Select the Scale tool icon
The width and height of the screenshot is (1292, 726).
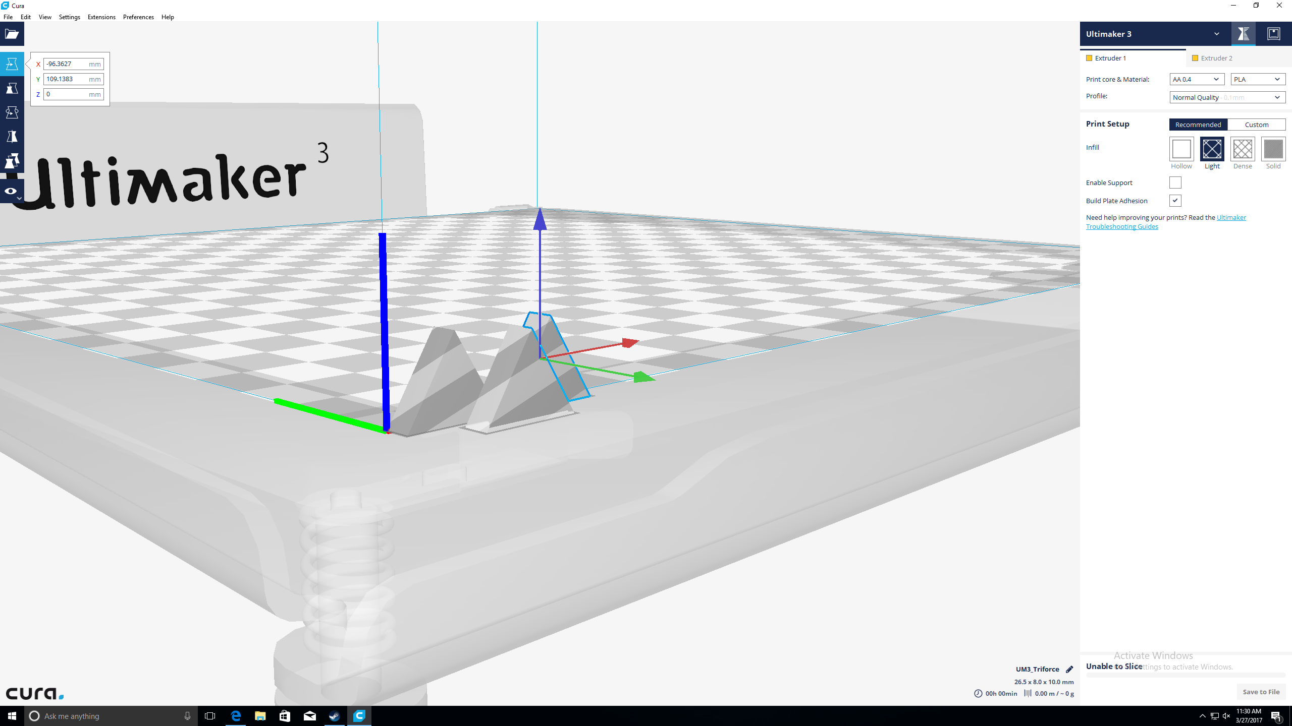point(13,88)
